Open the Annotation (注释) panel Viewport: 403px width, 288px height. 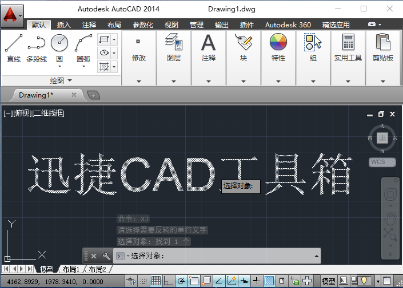[209, 58]
